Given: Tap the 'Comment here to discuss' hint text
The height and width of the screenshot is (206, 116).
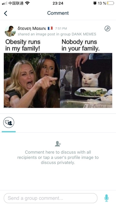Looking at the screenshot, I should click(58, 157).
